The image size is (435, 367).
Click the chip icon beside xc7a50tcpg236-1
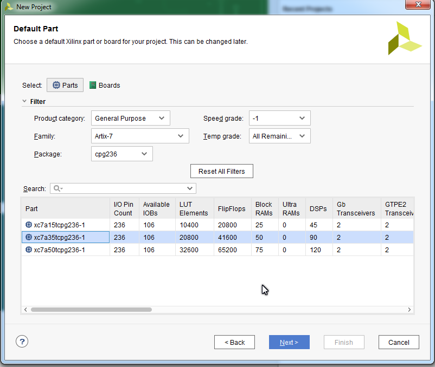(x=29, y=250)
